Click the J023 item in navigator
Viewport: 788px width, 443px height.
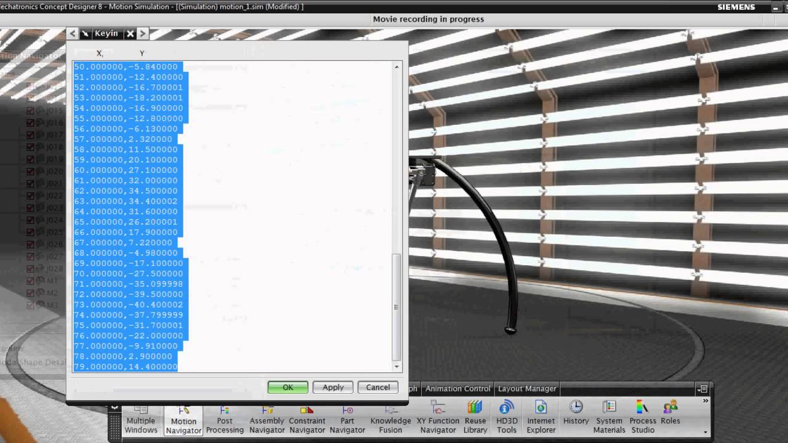[55, 208]
